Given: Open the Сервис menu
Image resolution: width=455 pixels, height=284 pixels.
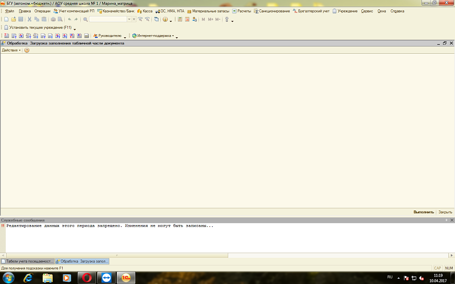Looking at the screenshot, I should (x=367, y=11).
